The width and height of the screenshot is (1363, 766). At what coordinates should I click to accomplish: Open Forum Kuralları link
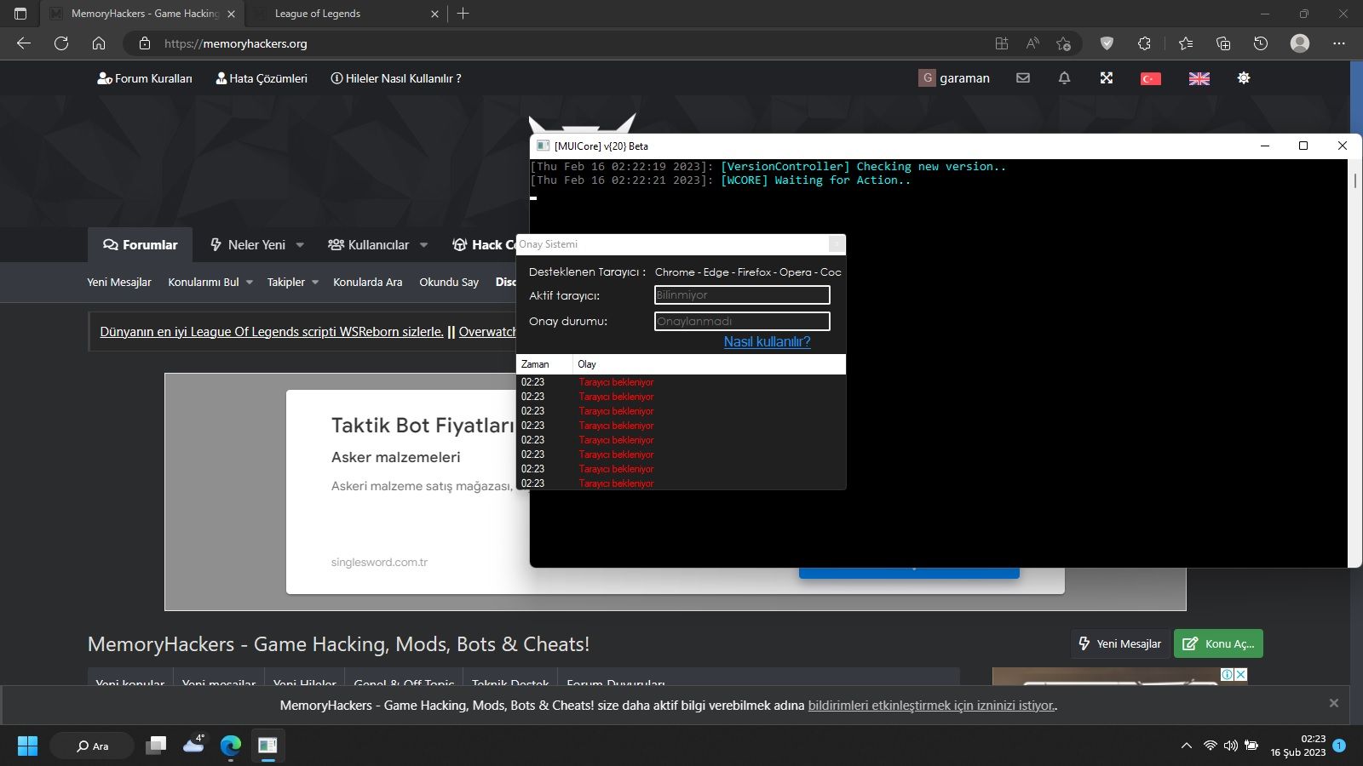pyautogui.click(x=145, y=78)
